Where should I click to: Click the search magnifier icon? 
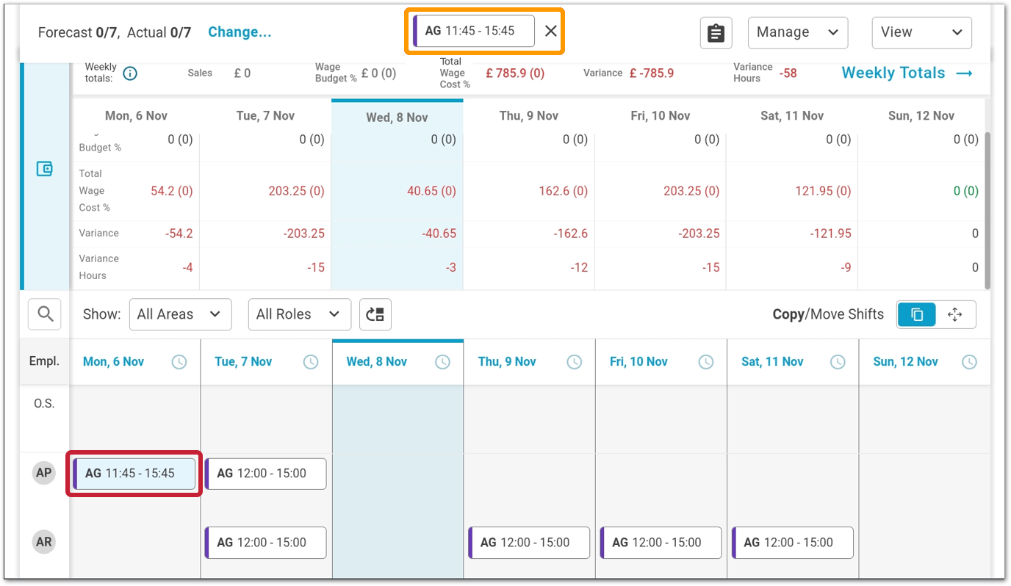pyautogui.click(x=45, y=314)
